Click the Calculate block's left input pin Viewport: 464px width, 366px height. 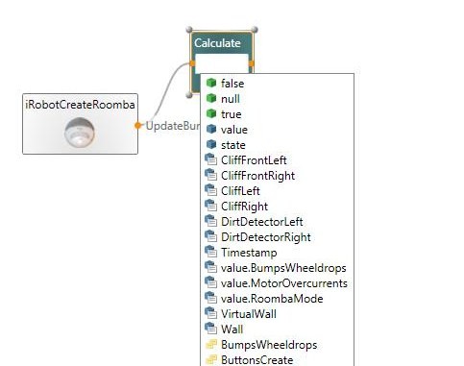pos(192,63)
